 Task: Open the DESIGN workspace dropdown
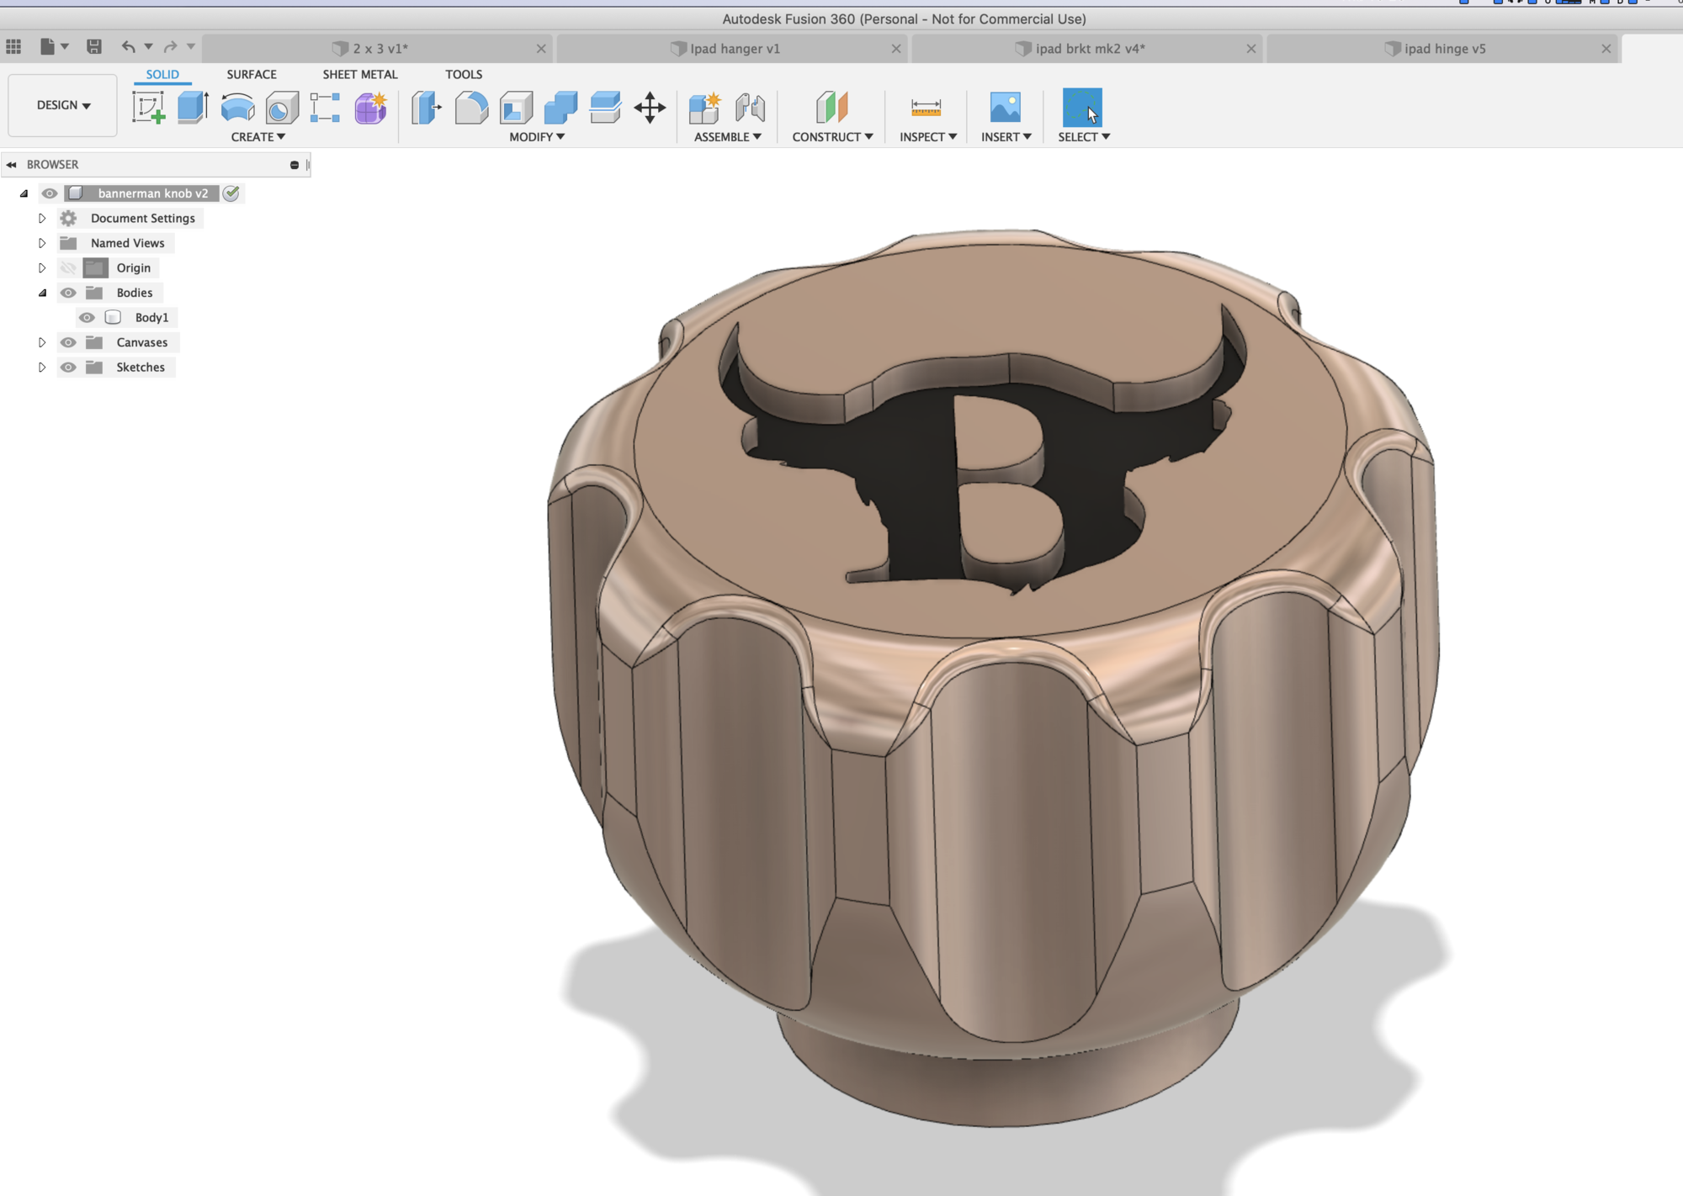(x=63, y=105)
